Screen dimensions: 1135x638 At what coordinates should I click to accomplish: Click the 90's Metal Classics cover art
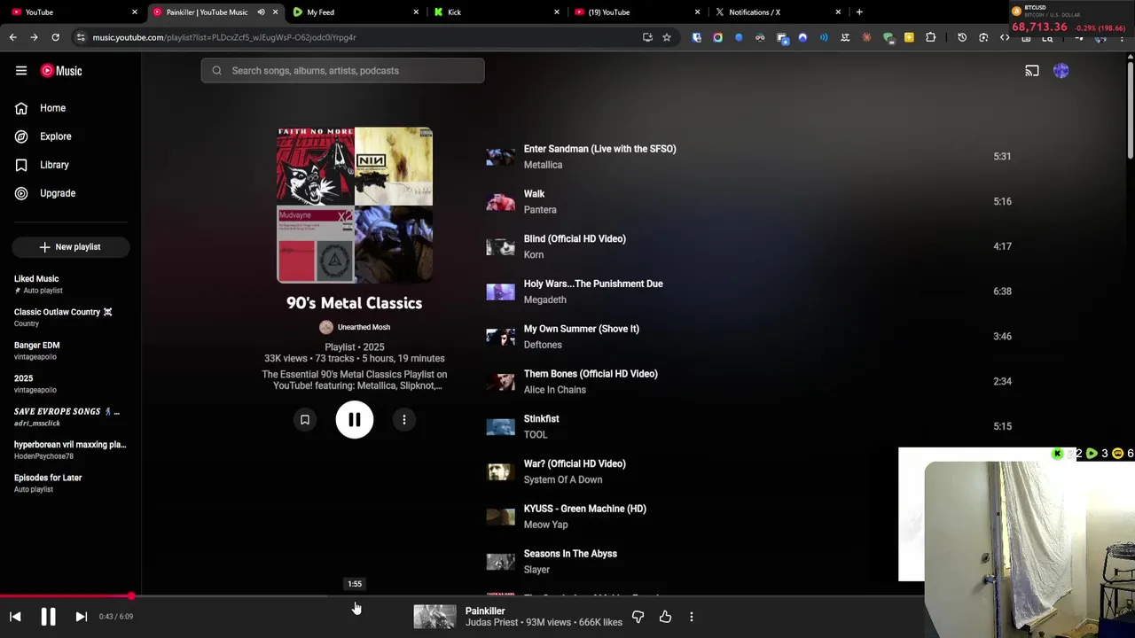(355, 206)
